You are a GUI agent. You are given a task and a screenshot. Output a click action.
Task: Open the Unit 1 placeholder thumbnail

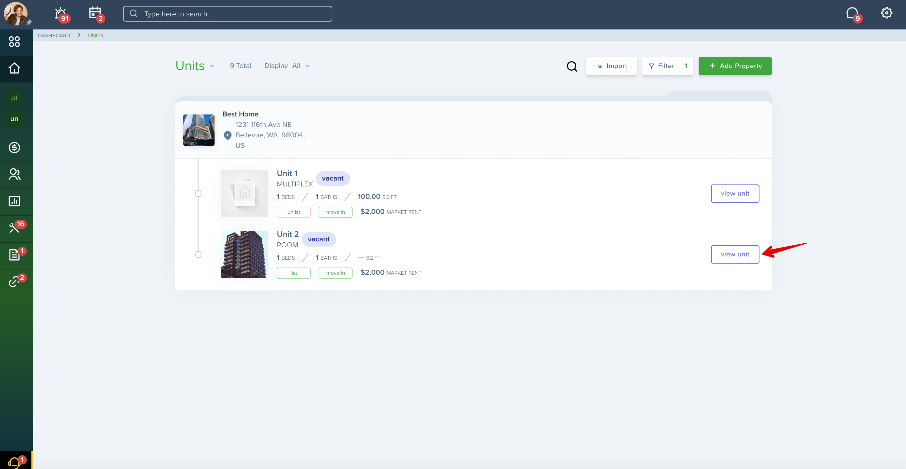pos(244,194)
